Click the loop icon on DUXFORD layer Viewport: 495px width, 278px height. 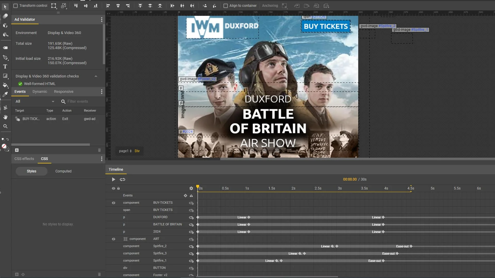(x=191, y=218)
